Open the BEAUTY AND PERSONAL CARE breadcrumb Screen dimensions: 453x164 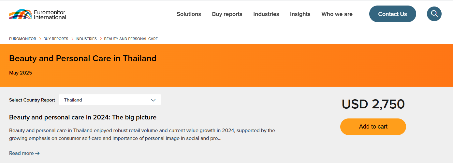pos(131,39)
